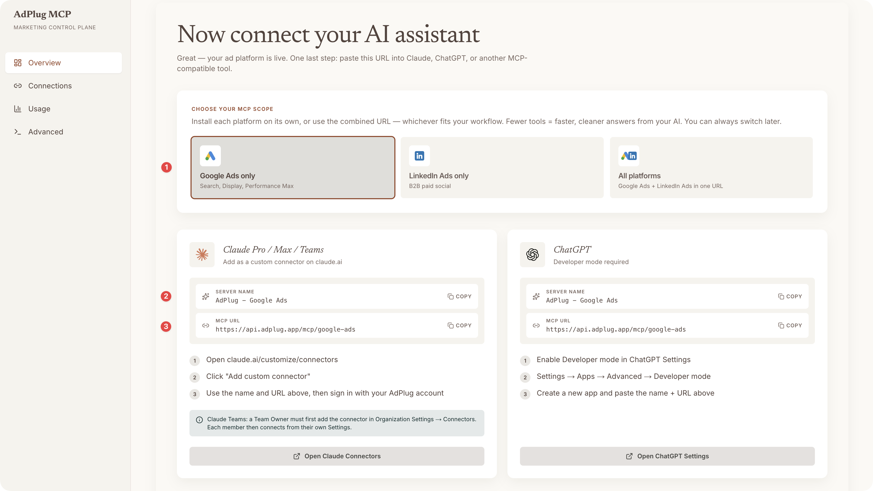Click the Overview grid icon
Image resolution: width=873 pixels, height=491 pixels.
click(18, 63)
